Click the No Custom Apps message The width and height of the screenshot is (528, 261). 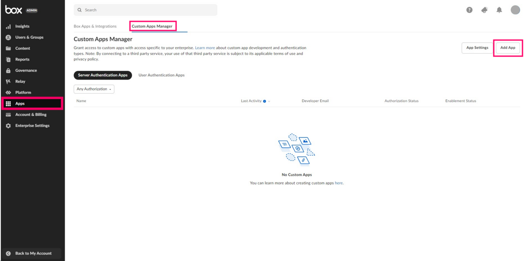[x=297, y=175]
